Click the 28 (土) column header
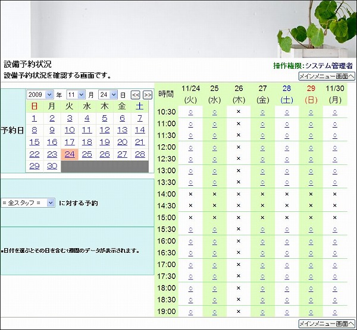 (287, 94)
